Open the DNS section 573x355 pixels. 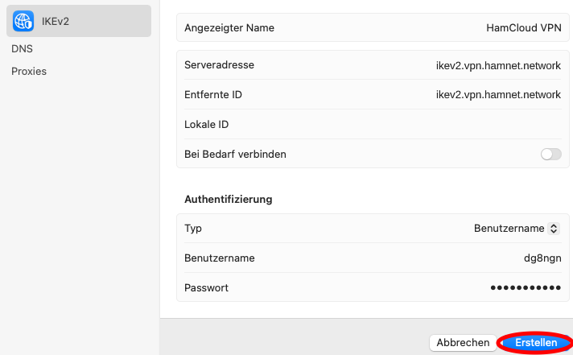[x=22, y=48]
